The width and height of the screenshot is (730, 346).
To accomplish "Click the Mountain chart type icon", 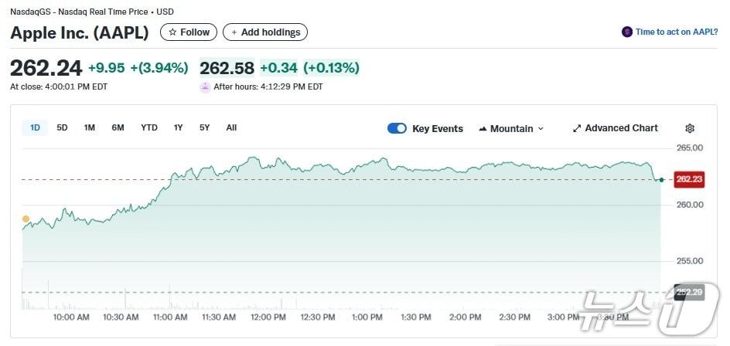I will (483, 128).
